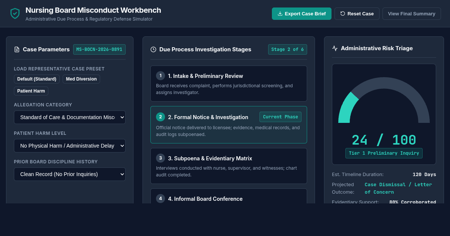Select the Informal Board Conference stage
Viewport: 450px width, 236px height.
click(229, 196)
